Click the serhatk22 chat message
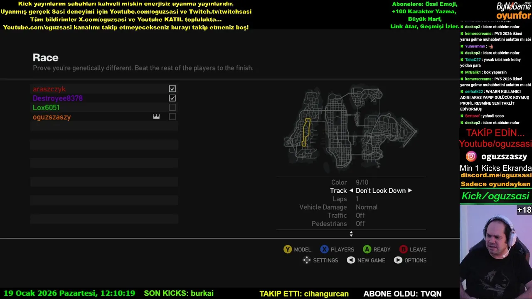 click(x=495, y=100)
